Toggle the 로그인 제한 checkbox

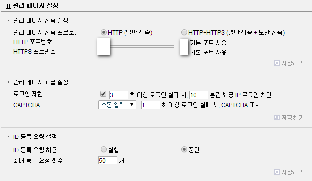point(103,94)
